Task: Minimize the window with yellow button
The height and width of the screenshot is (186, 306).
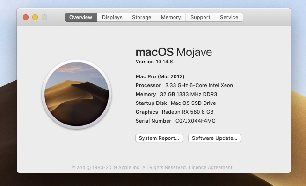Action: click(35, 17)
